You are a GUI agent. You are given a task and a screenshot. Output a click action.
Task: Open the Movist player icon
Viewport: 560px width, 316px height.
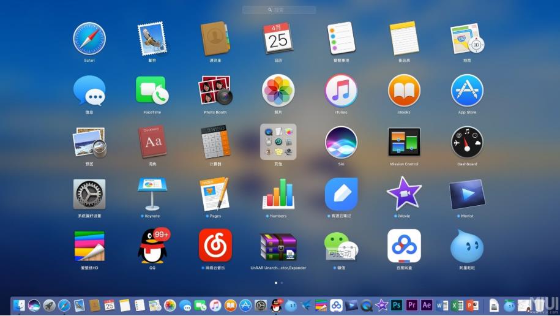[x=467, y=194]
